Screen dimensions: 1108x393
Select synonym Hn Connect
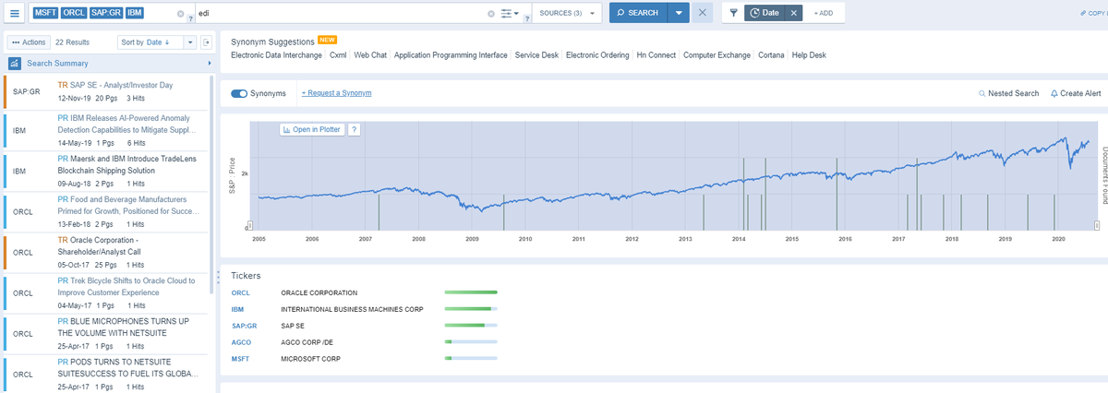tap(656, 55)
